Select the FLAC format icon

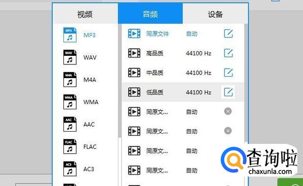click(70, 147)
